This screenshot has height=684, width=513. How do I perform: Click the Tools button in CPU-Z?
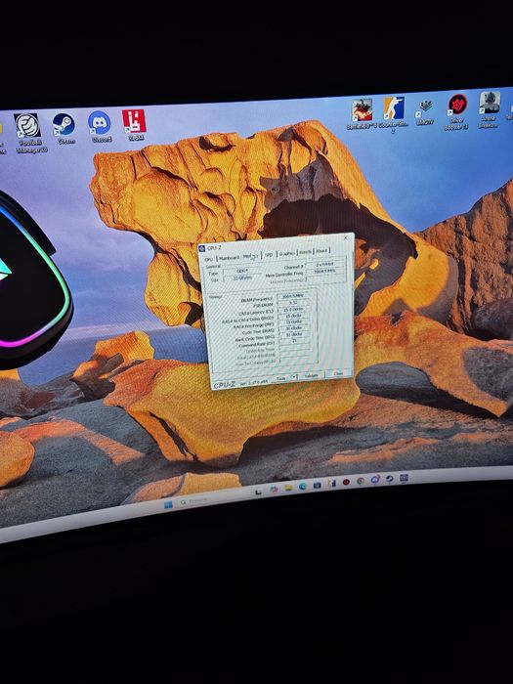(x=280, y=378)
